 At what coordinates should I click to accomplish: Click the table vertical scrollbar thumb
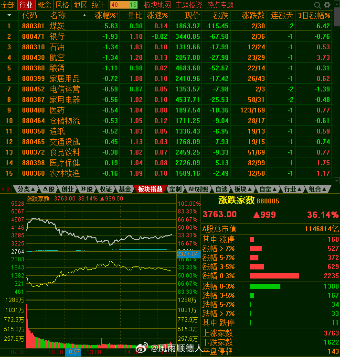pyautogui.click(x=337, y=17)
